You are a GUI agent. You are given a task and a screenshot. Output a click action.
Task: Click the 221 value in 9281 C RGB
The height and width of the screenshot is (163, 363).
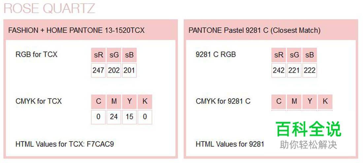294,70
